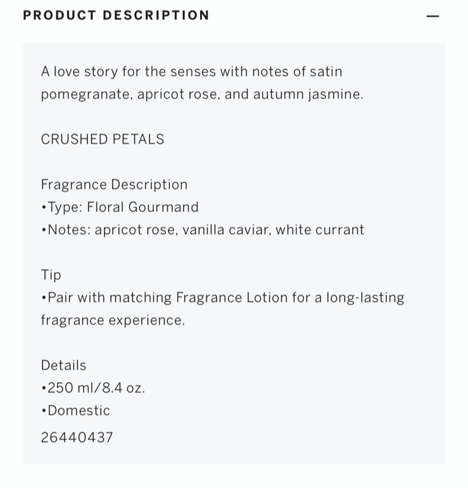The image size is (468, 488).
Task: Click the Type: Floral Gourmand line
Action: pos(120,207)
